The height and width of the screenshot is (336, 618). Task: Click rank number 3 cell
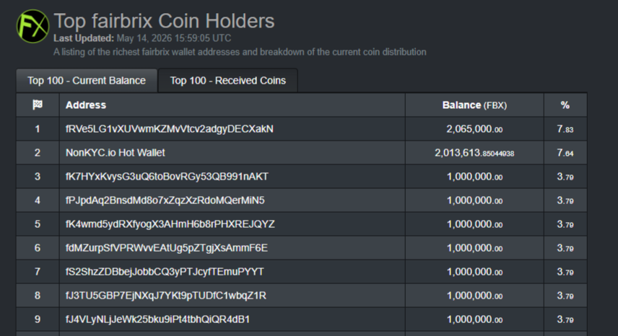pyautogui.click(x=38, y=176)
